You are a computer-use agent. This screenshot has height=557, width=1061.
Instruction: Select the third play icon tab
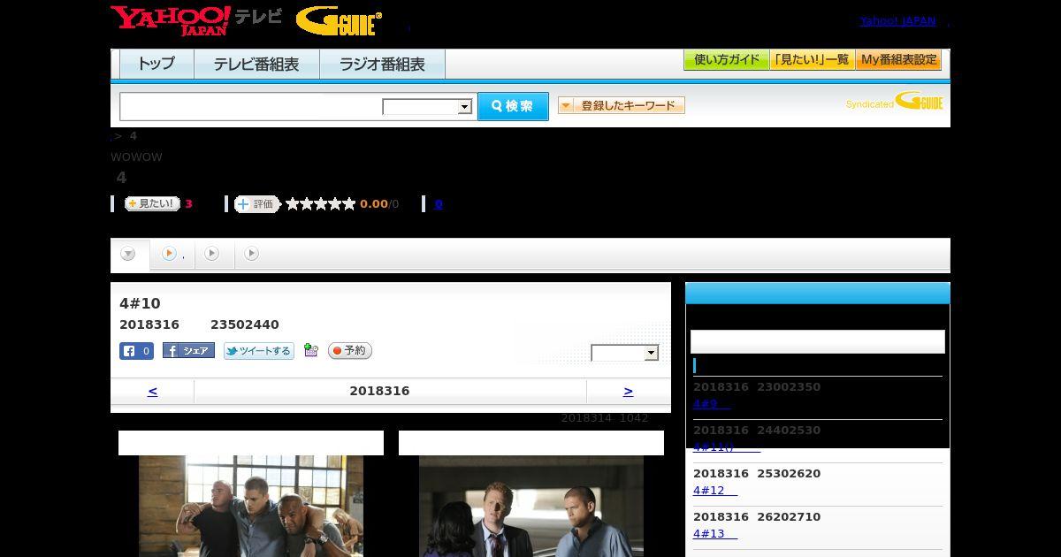tap(211, 254)
